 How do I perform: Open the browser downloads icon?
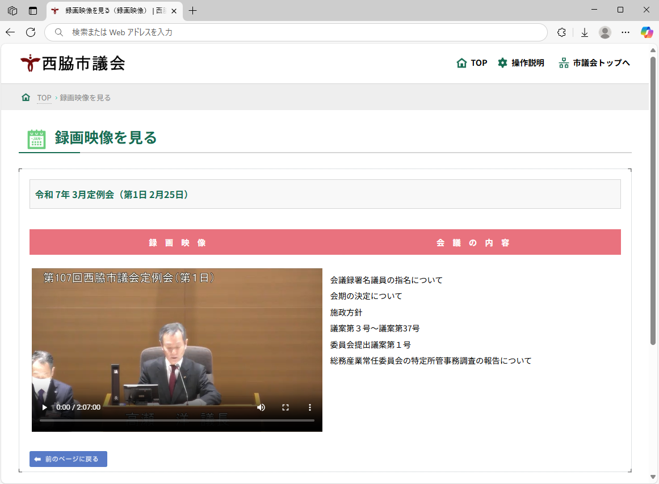(585, 32)
